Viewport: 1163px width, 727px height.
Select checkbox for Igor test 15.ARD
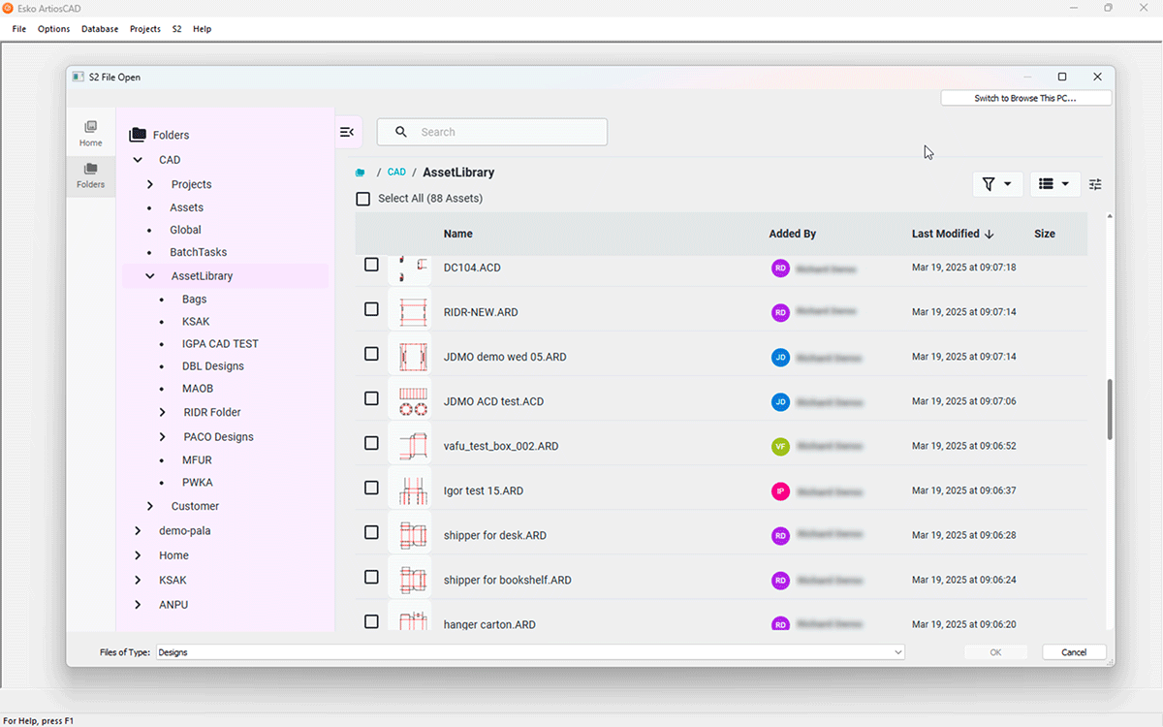[371, 488]
